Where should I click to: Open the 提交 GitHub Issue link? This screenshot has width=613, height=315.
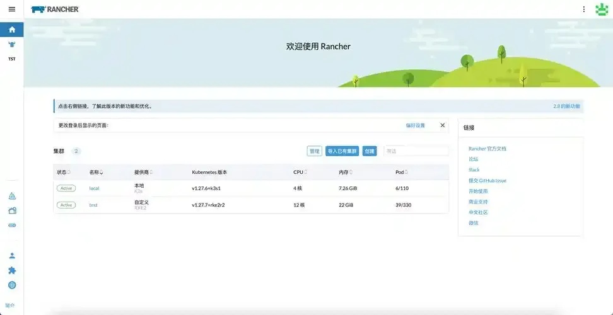click(487, 181)
